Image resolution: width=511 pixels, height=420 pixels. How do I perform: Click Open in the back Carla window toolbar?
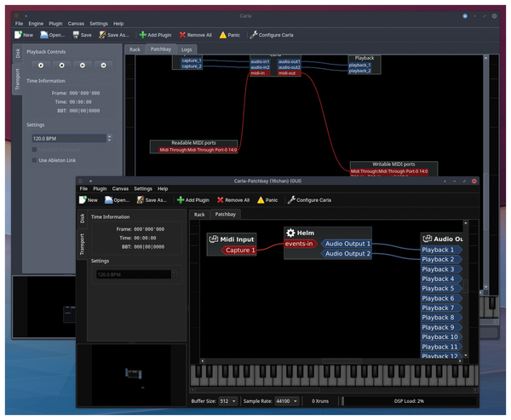click(x=53, y=35)
